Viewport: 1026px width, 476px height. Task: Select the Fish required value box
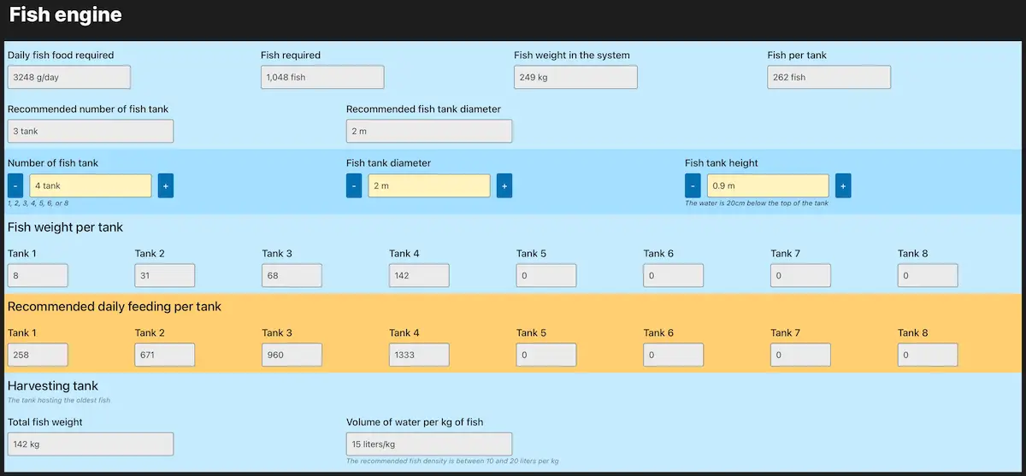coord(322,77)
